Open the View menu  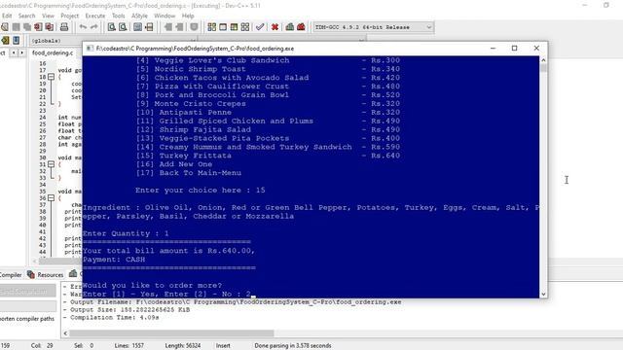pyautogui.click(x=48, y=16)
